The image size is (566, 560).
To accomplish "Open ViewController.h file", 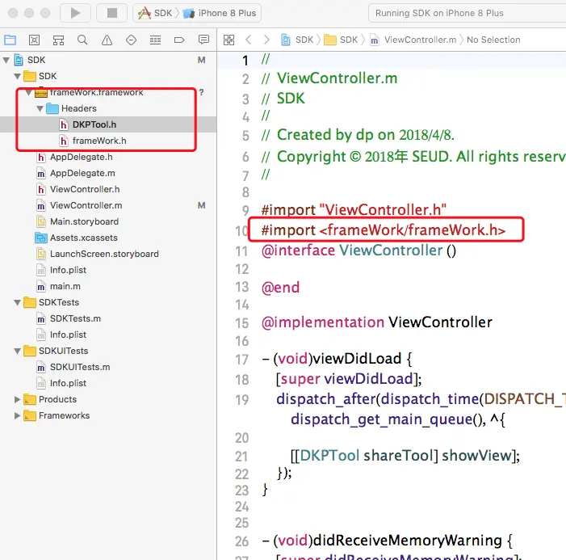I will [x=85, y=189].
